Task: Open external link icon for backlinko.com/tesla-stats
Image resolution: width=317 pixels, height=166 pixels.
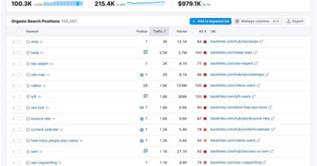Action: (x=255, y=53)
